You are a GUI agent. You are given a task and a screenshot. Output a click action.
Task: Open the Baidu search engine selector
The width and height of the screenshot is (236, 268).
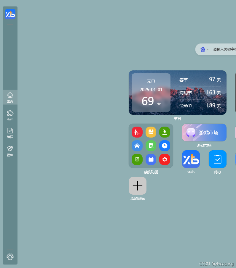pyautogui.click(x=204, y=50)
